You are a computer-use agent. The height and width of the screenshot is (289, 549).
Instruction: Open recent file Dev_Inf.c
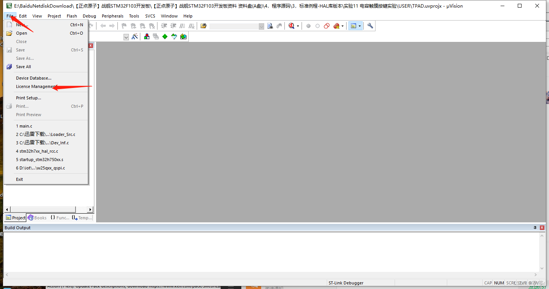point(46,143)
